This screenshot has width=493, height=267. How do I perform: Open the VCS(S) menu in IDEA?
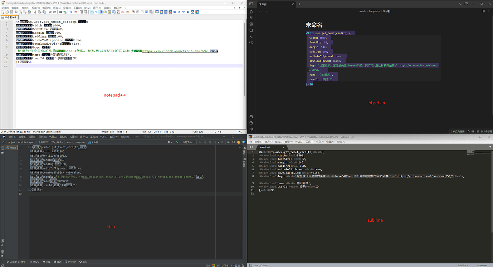click(103, 137)
